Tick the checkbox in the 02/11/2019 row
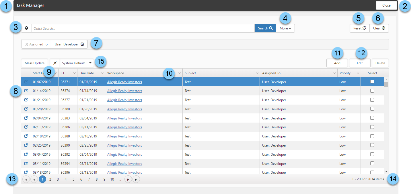Image resolution: width=411 pixels, height=194 pixels. [x=372, y=127]
